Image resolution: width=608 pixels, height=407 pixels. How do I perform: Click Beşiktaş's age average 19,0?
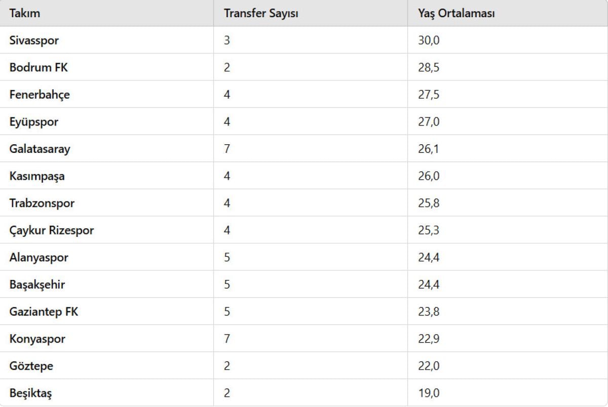[429, 393]
